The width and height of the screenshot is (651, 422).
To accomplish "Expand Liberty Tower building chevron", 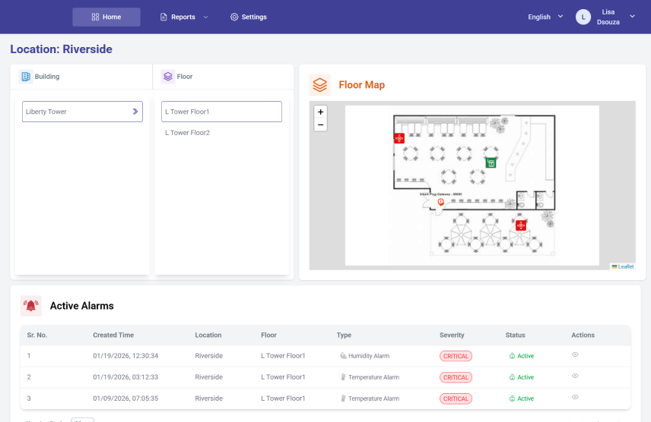I will [x=135, y=112].
